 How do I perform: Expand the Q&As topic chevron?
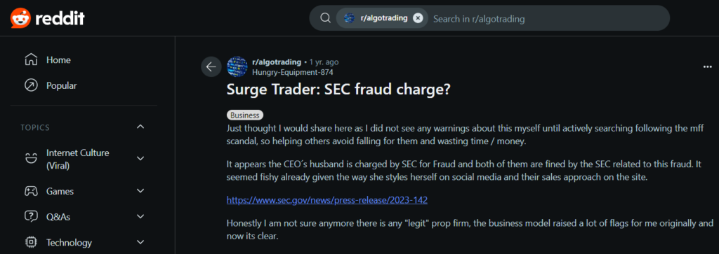pyautogui.click(x=140, y=216)
